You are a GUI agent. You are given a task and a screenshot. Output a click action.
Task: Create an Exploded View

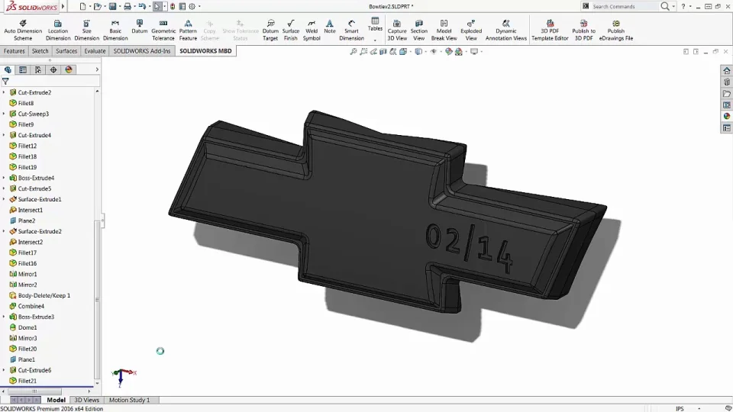tap(471, 31)
